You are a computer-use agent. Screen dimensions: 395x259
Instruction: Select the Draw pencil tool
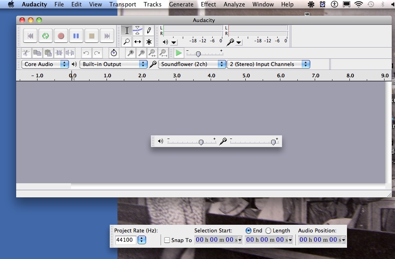click(148, 31)
